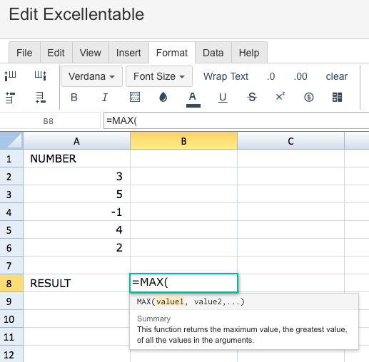
Task: Click the formula bar input field
Action: coord(236,120)
